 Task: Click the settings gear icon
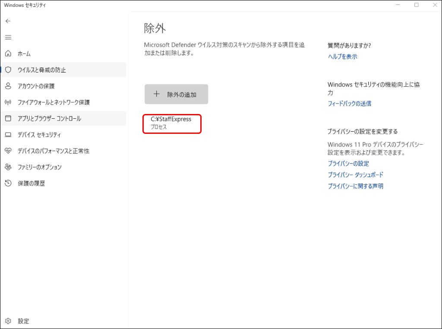coord(8,321)
